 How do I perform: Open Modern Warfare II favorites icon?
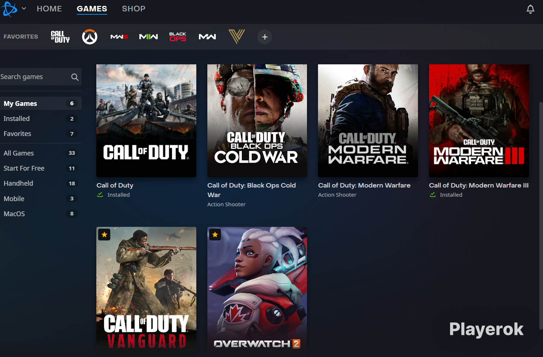pyautogui.click(x=149, y=37)
